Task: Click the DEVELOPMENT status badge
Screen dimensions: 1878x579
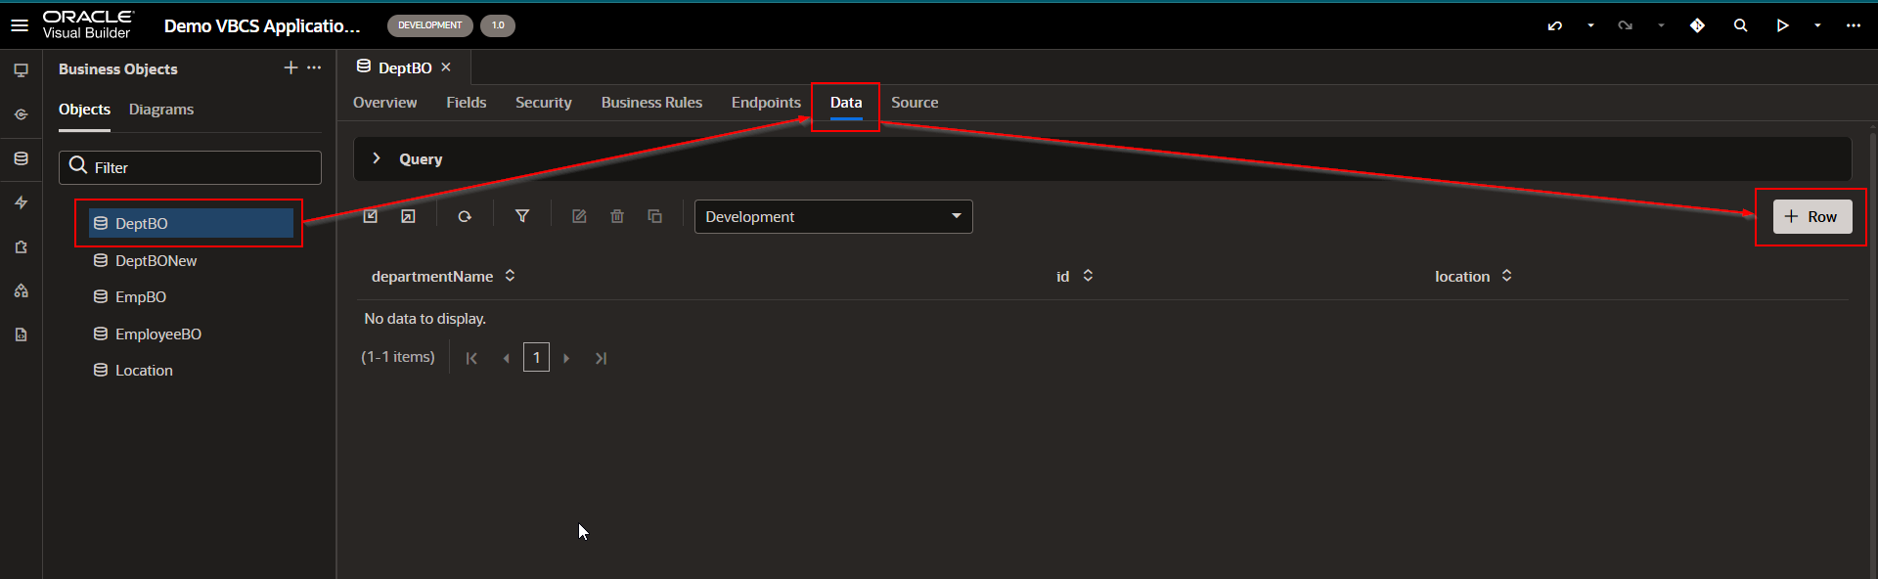Action: click(x=429, y=25)
